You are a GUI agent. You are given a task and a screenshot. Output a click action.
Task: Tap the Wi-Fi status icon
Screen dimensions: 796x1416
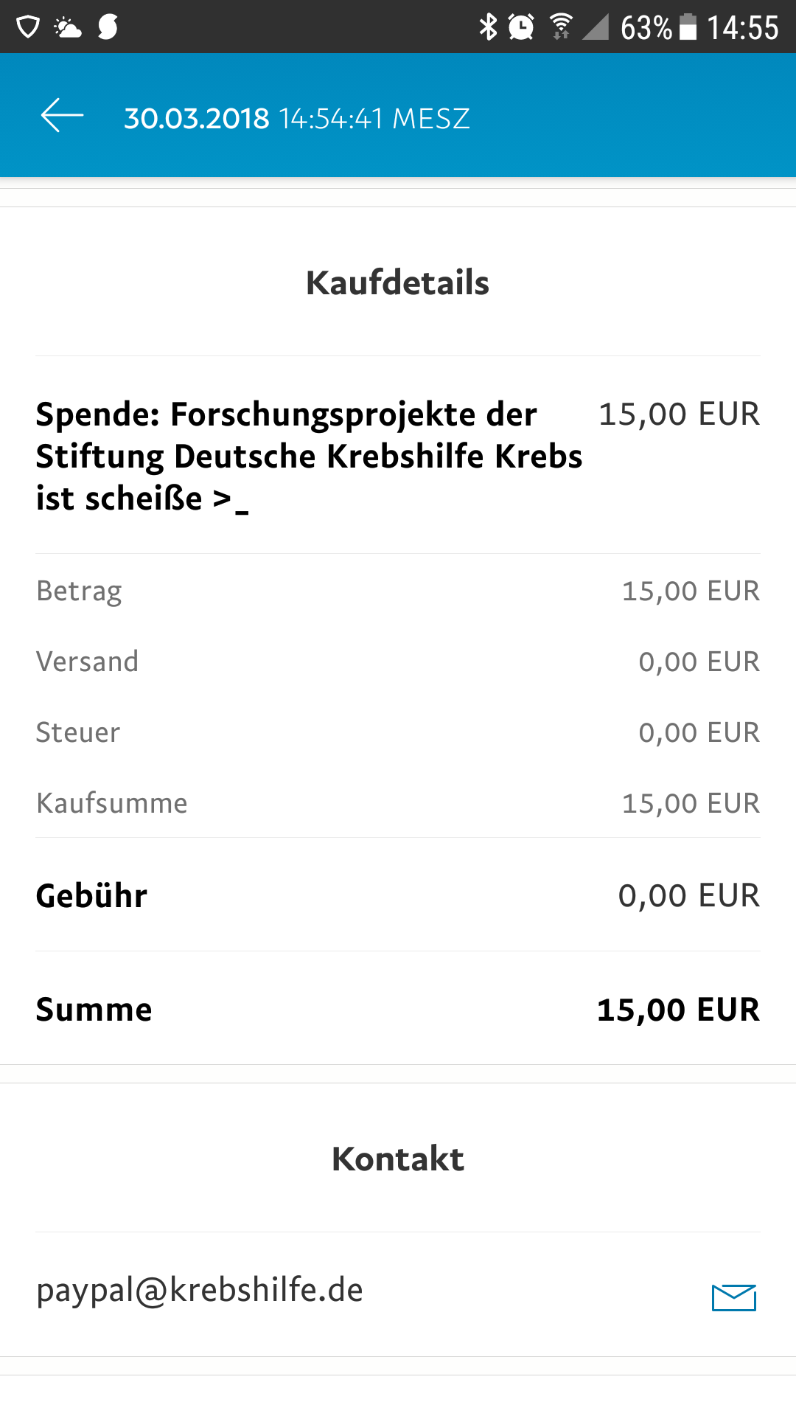562,27
